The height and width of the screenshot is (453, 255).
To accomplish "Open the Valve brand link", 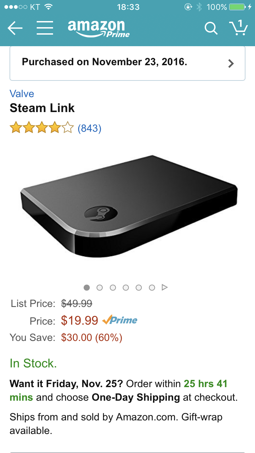I will pos(22,94).
